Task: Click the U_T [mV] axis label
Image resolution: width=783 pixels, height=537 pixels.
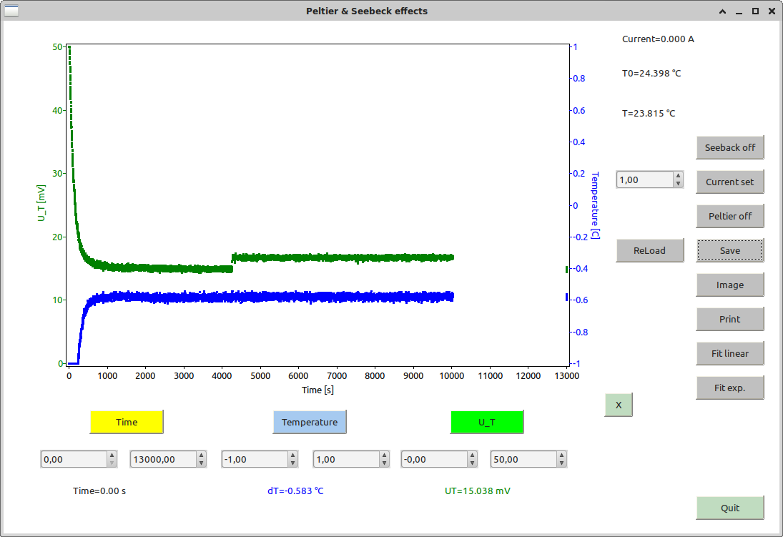Action: tap(41, 203)
